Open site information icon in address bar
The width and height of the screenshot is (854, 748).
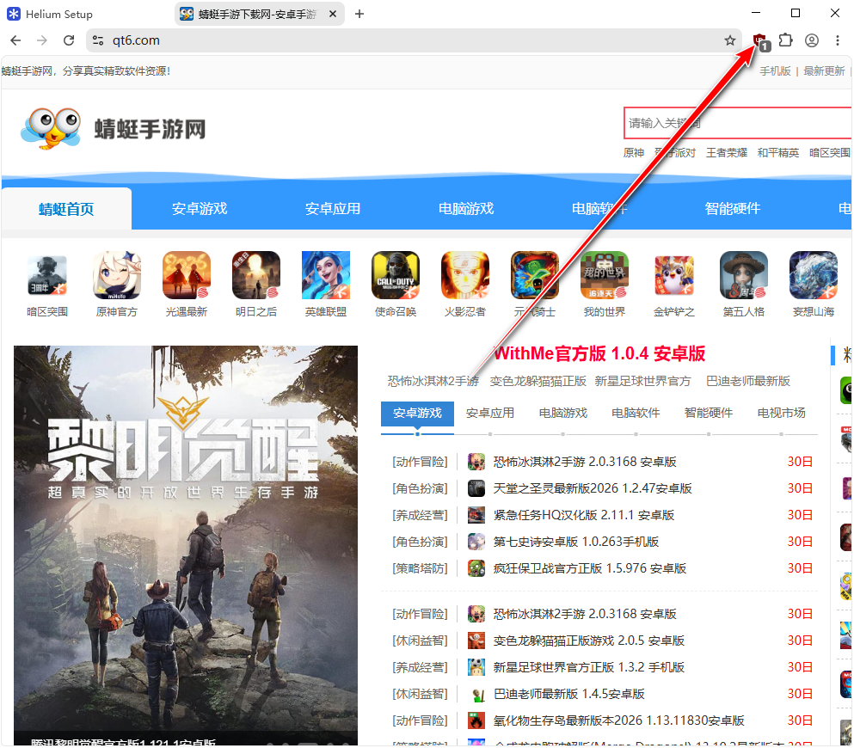(x=98, y=40)
